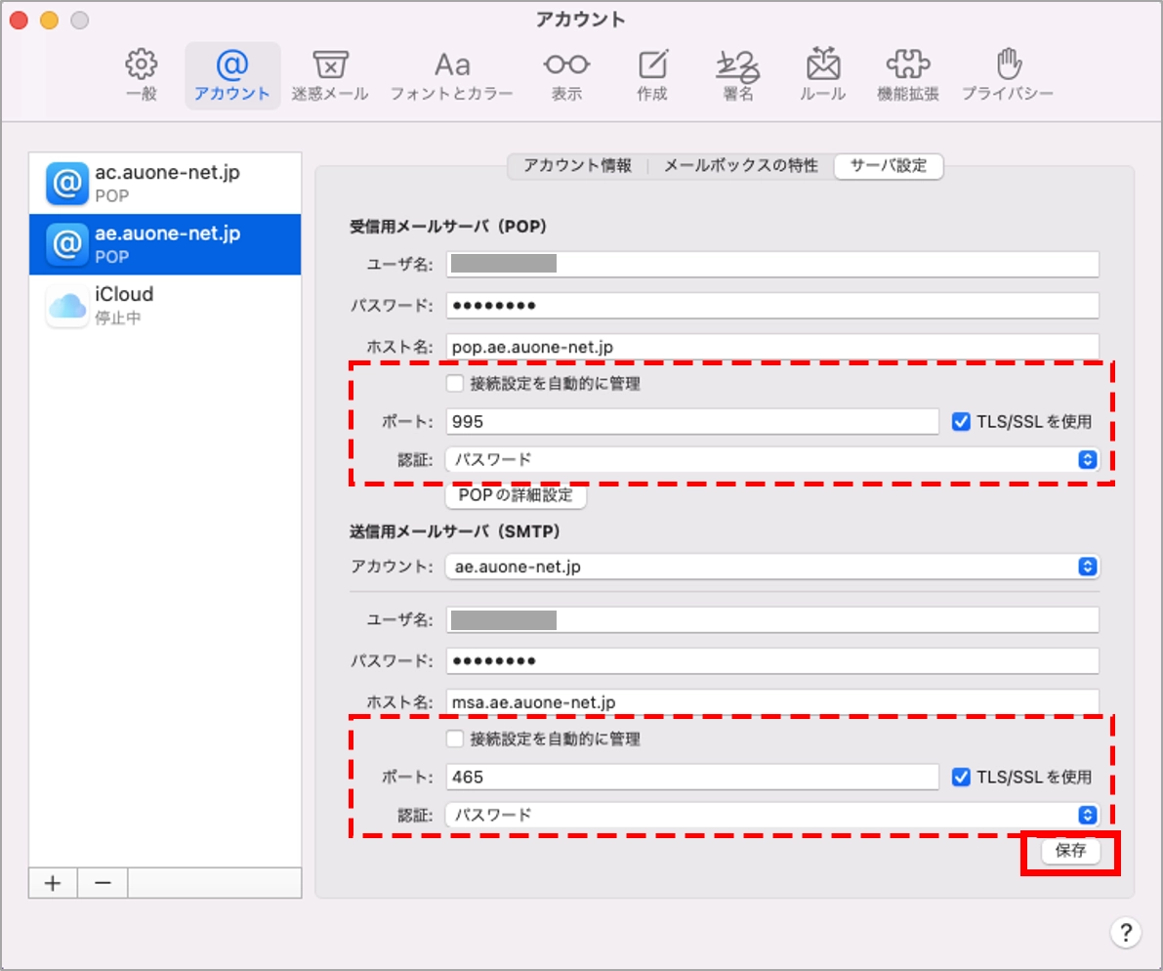
Task: Switch to the アカウント情報 tab
Action: (x=577, y=166)
